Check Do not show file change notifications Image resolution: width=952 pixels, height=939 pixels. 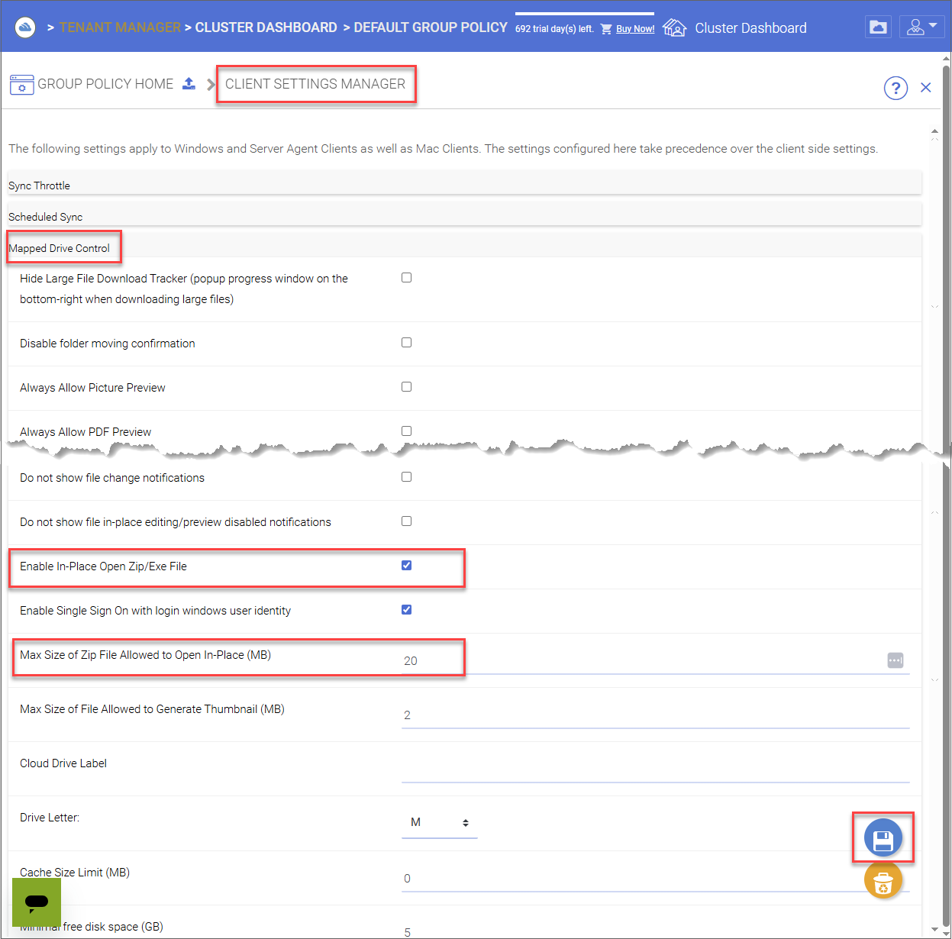407,477
